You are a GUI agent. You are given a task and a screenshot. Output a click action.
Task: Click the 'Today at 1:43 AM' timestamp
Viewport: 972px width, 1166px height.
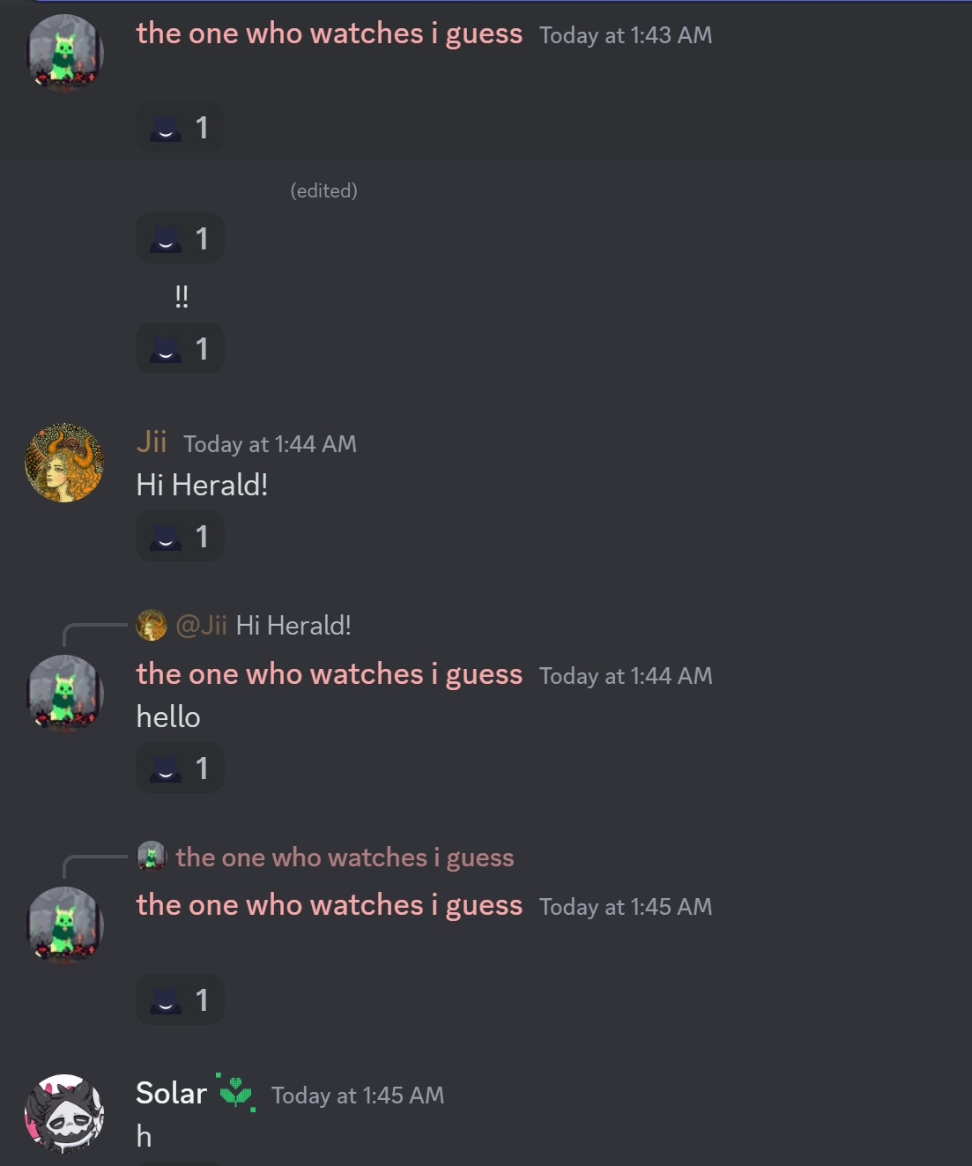tap(626, 35)
